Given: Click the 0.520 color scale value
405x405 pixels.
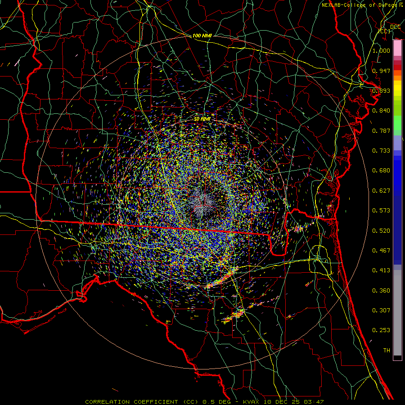Looking at the screenshot, I should pos(381,231).
